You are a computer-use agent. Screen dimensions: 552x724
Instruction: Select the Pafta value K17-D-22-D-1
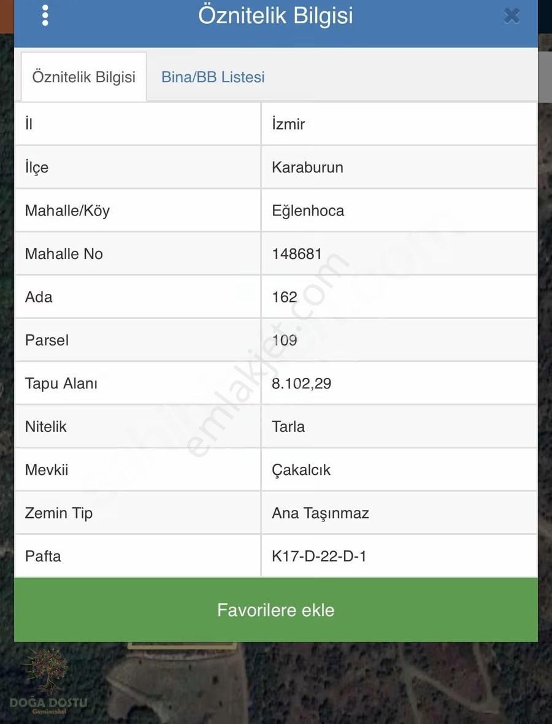[319, 556]
